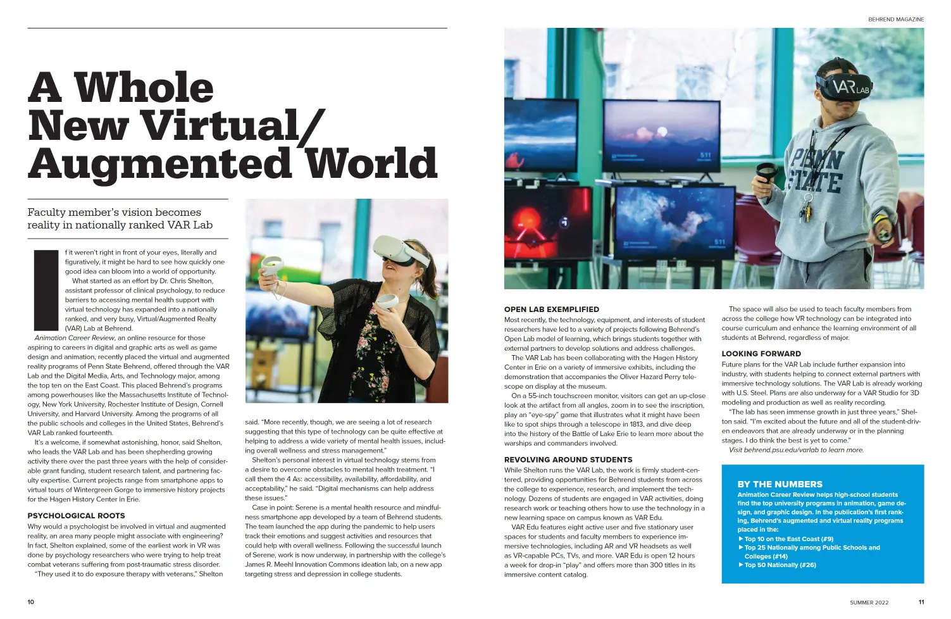Click the paragraph starting 'Future plans for the VAR Lab'
951x619 pixels.
[822, 384]
